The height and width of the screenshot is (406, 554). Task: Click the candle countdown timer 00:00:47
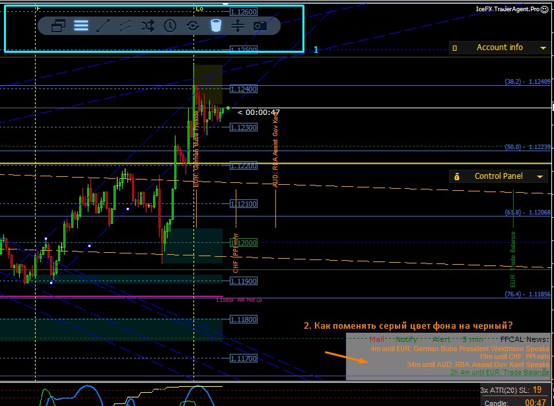pyautogui.click(x=259, y=112)
